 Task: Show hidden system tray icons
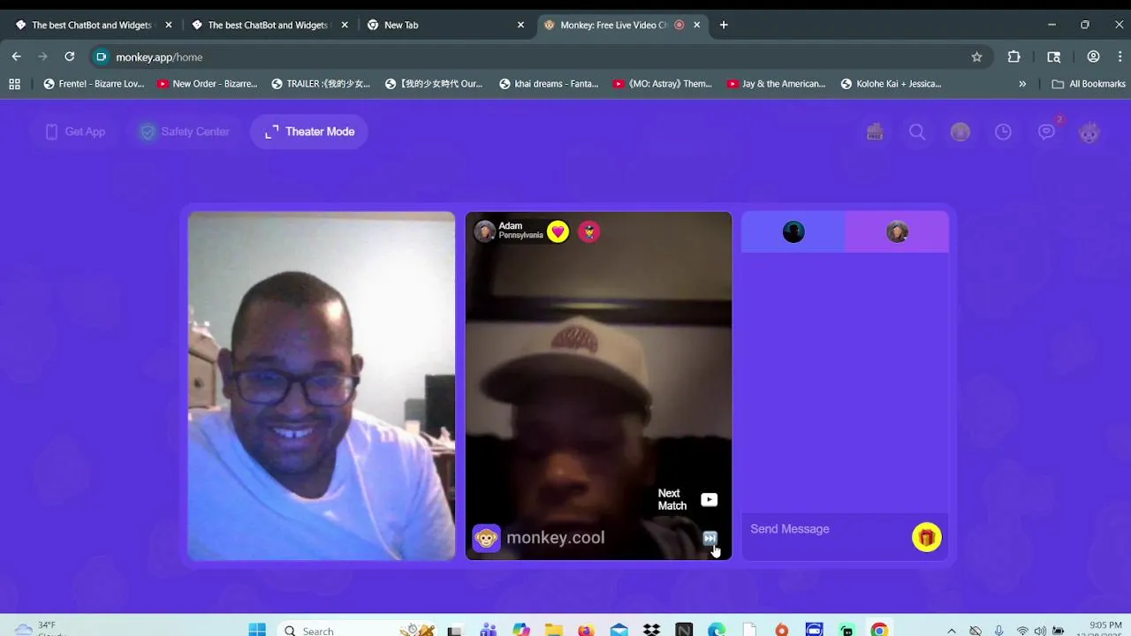pos(952,631)
